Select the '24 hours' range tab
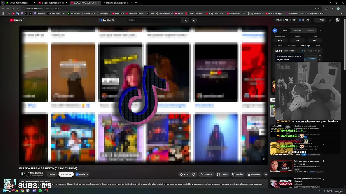Image resolution: width=346 pixels, height=194 pixels. [x=279, y=46]
